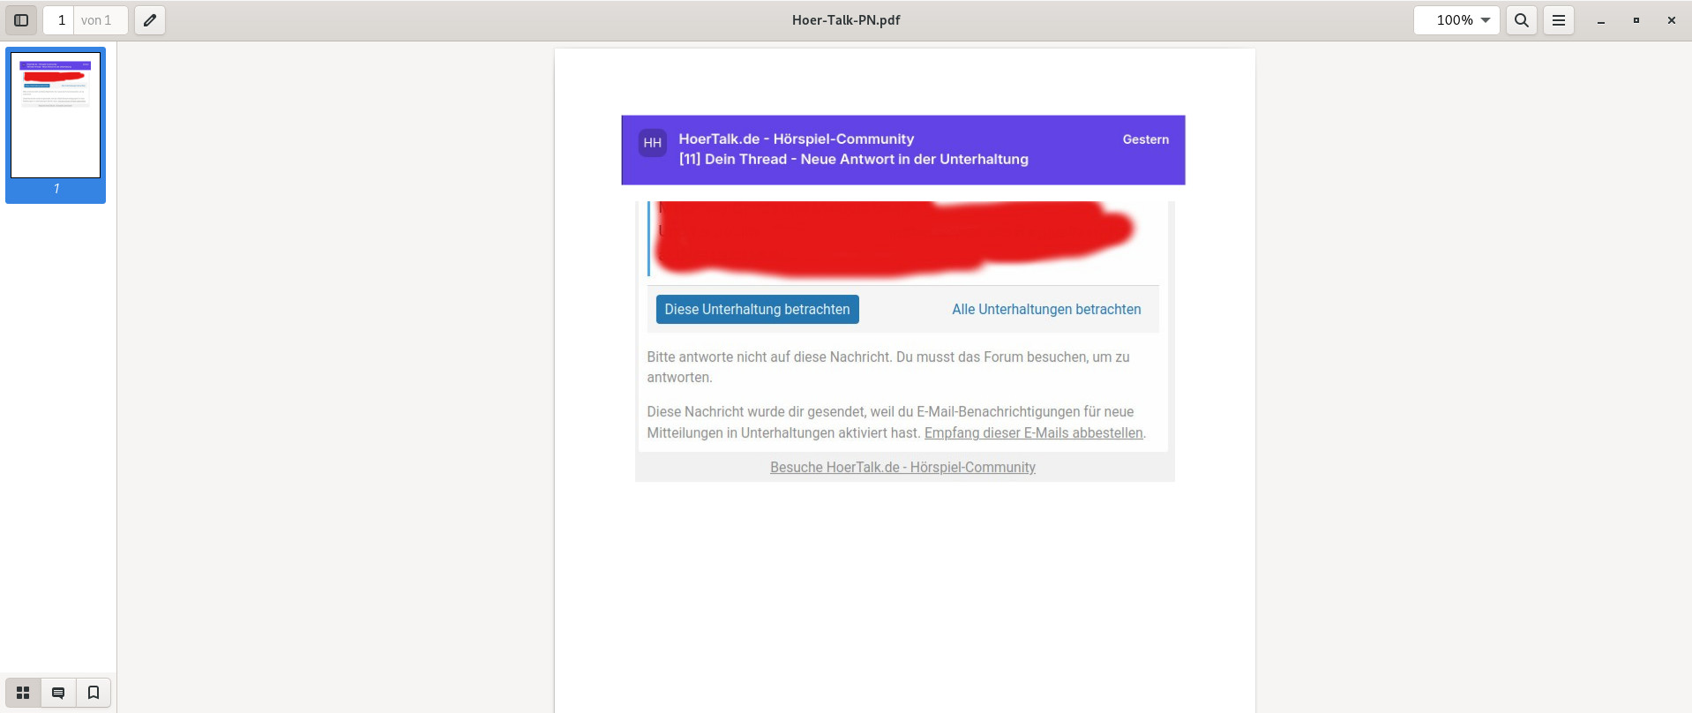The image size is (1692, 713).
Task: Click 'Bitte antworte nicht auf diese Nachricht' text
Action: coord(769,357)
